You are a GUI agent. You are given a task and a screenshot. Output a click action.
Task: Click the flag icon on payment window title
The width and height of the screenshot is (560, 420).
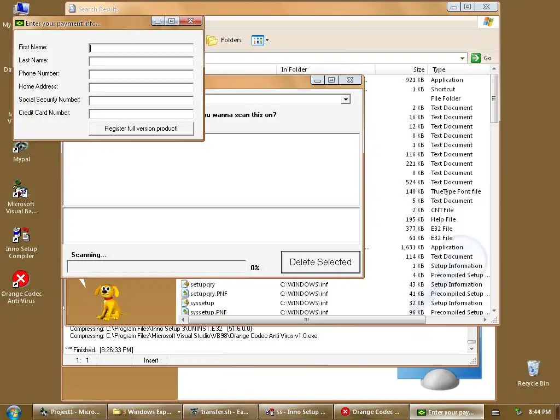point(19,23)
